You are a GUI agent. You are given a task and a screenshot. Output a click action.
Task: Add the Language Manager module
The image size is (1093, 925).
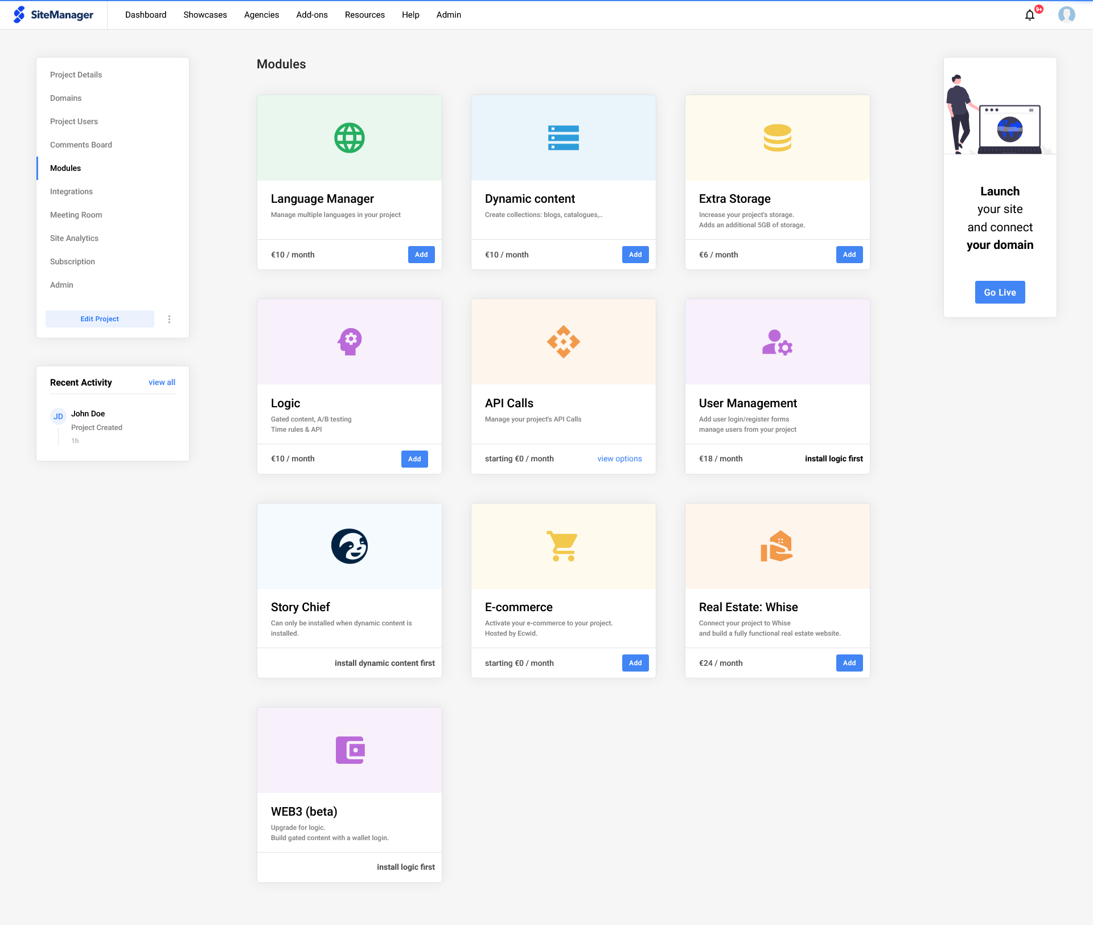[x=421, y=255]
